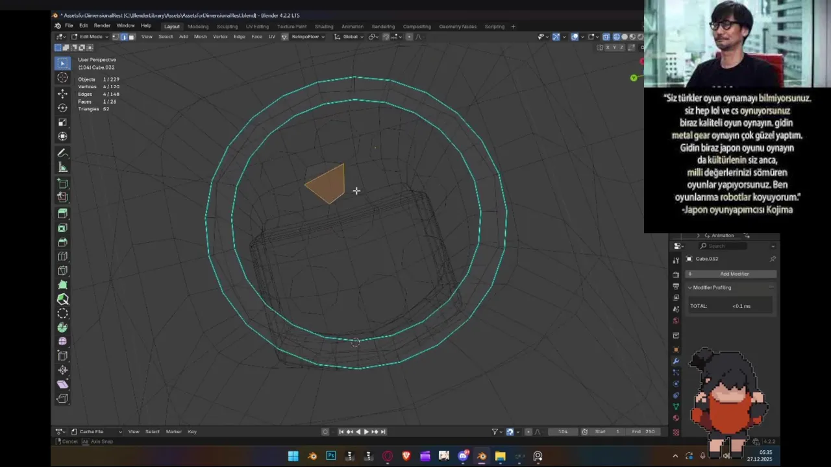Select the Shear tool

[x=62, y=385]
